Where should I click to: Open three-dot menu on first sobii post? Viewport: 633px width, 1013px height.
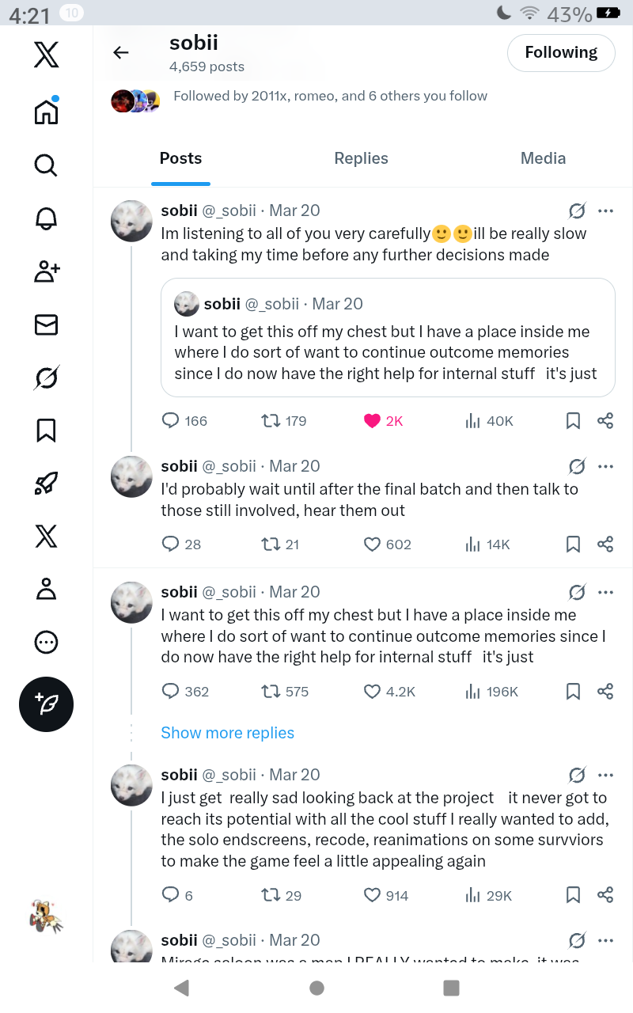pyautogui.click(x=605, y=211)
